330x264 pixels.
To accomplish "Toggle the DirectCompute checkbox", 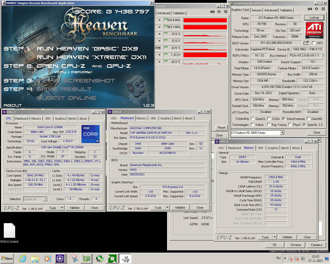I will point(284,119).
